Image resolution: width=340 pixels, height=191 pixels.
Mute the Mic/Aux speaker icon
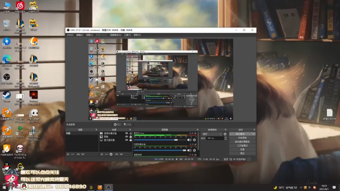click(x=189, y=140)
